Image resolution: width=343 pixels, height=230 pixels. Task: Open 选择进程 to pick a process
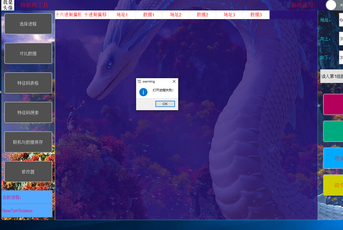click(28, 24)
